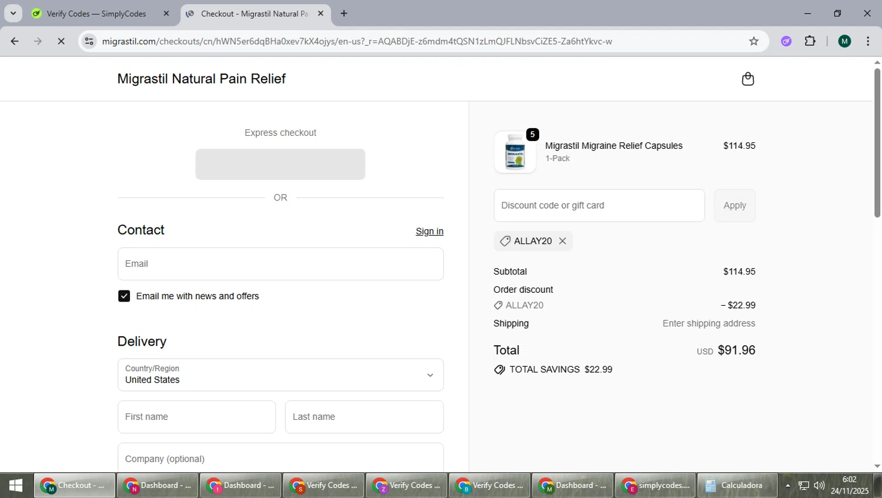882x498 pixels.
Task: Click the Apply discount button
Action: pos(734,206)
